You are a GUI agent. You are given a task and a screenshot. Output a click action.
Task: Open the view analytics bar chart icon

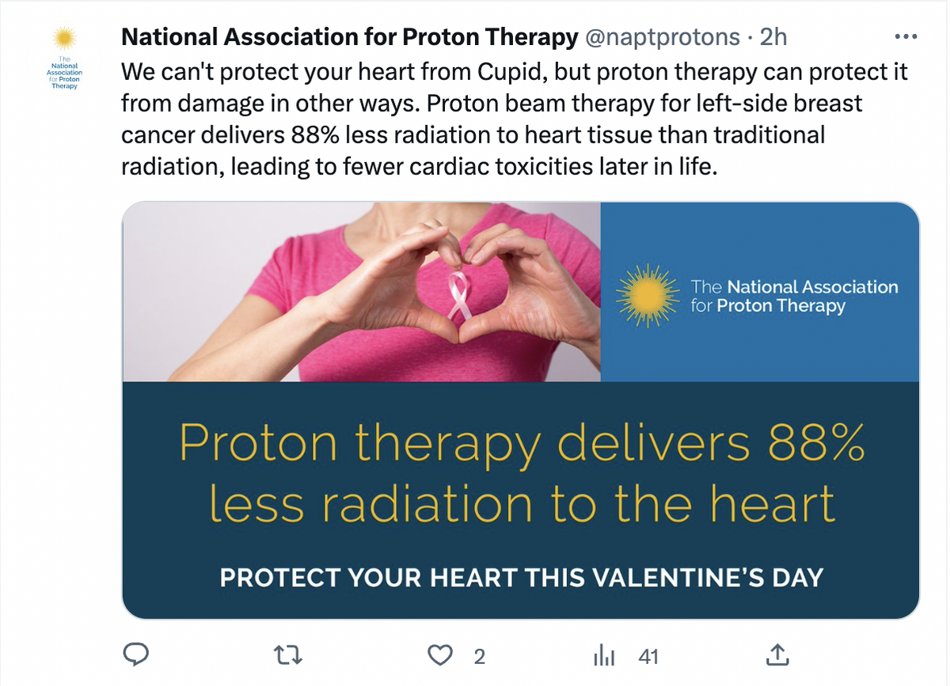click(x=604, y=655)
